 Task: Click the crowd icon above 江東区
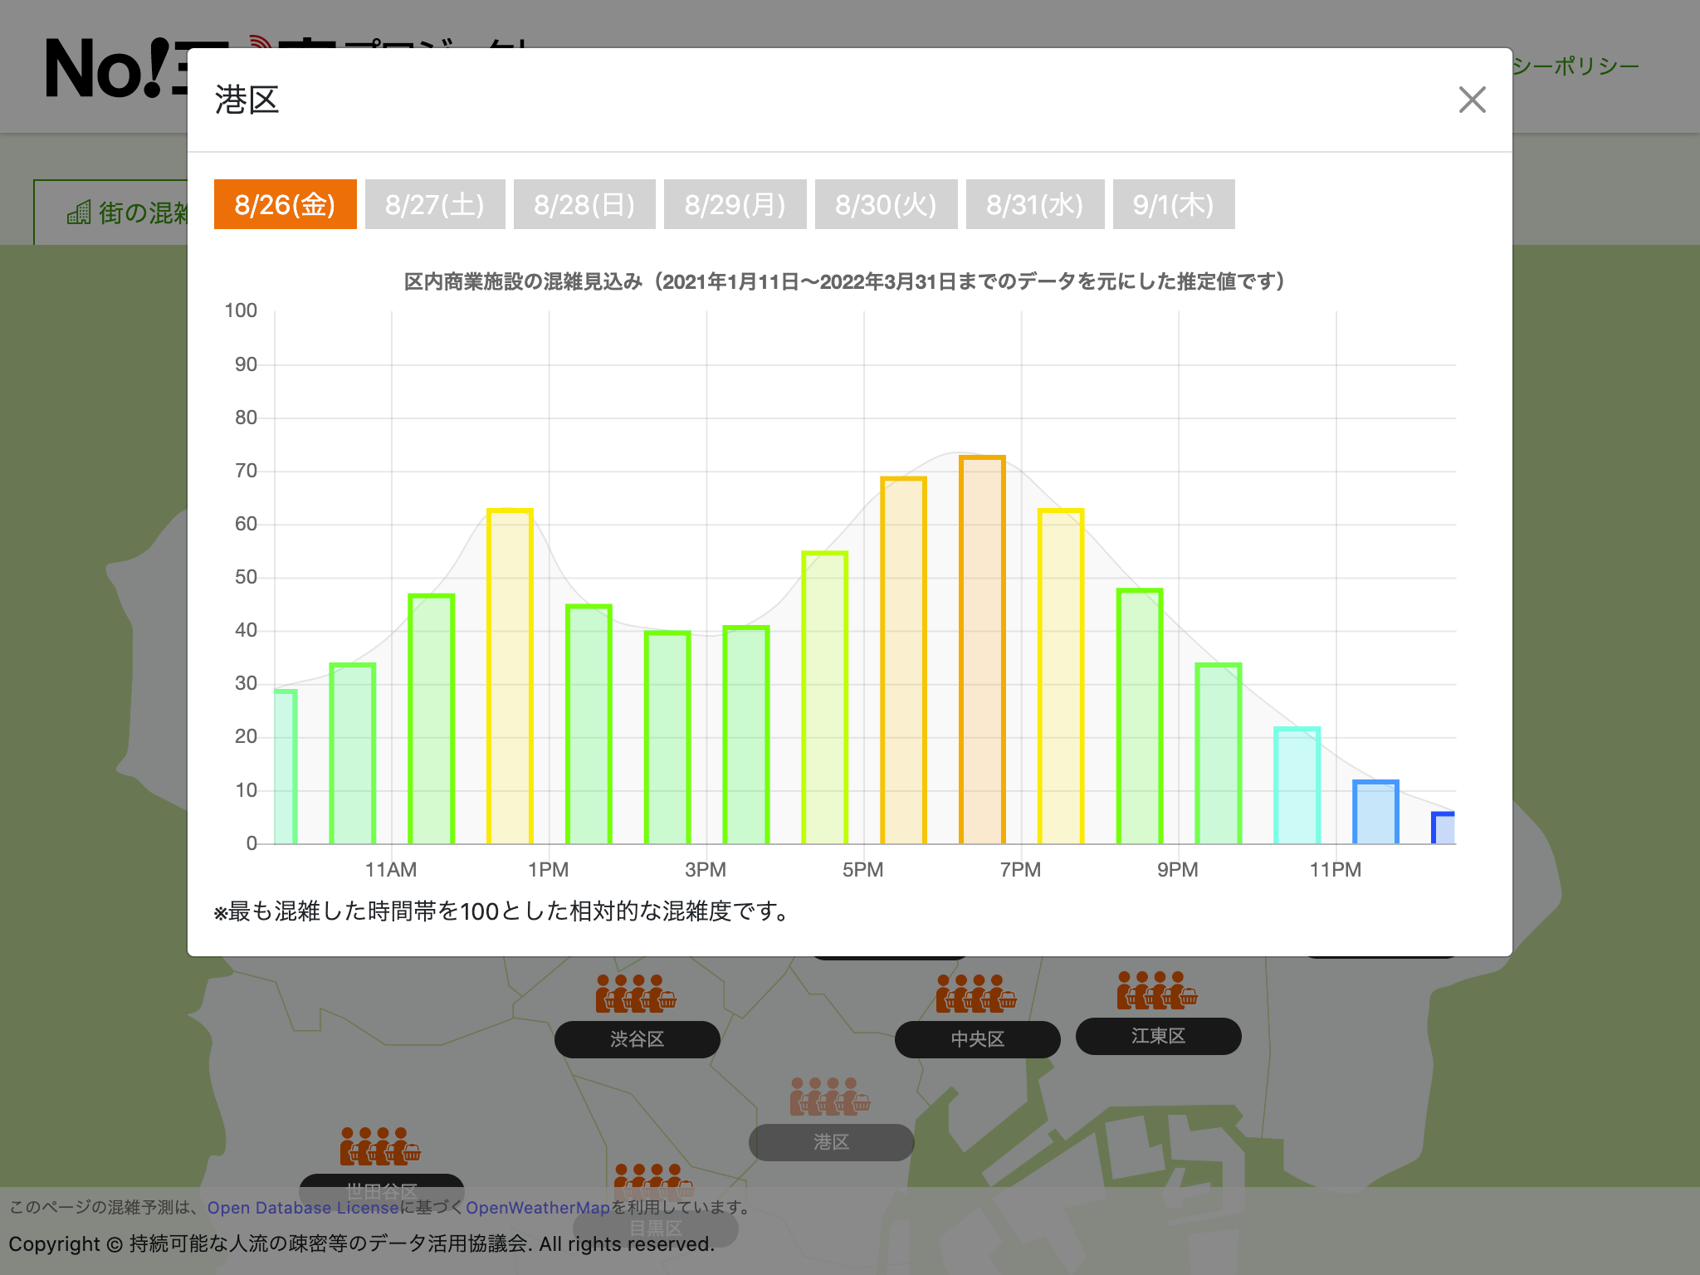pyautogui.click(x=1157, y=989)
